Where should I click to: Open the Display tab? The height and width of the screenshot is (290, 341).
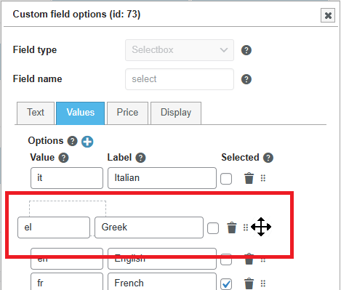click(176, 113)
